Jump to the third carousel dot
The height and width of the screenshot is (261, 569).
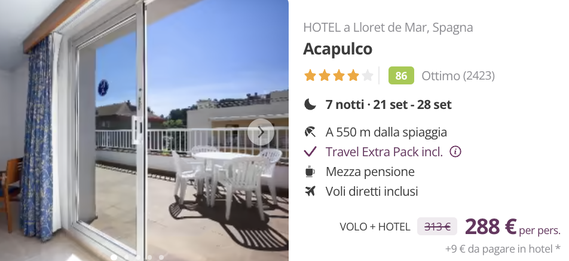coord(138,257)
